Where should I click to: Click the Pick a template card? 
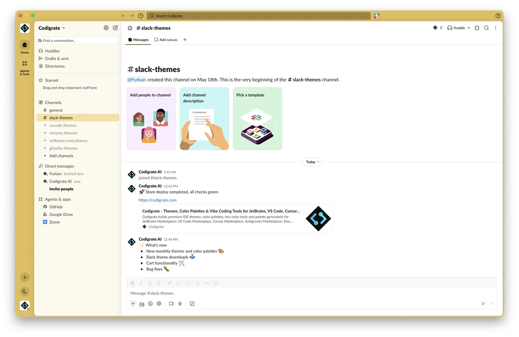click(x=257, y=119)
